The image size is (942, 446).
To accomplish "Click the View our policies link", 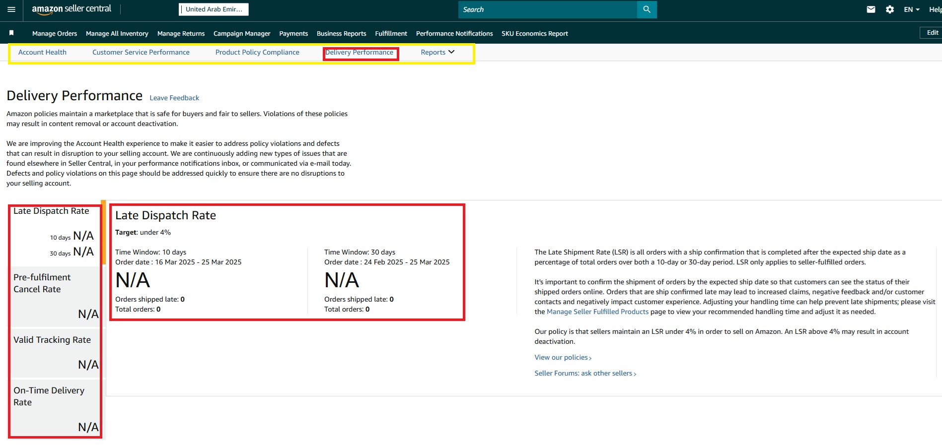I will click(x=563, y=357).
